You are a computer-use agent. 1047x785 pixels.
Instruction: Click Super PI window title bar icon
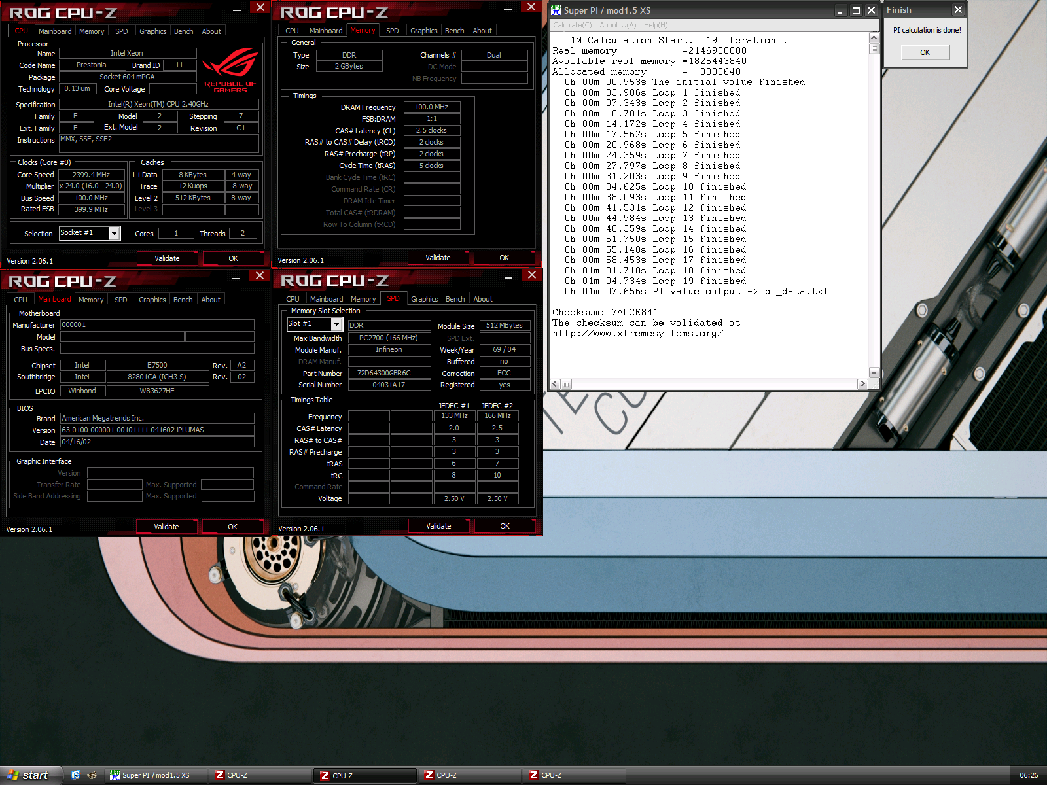tap(556, 10)
